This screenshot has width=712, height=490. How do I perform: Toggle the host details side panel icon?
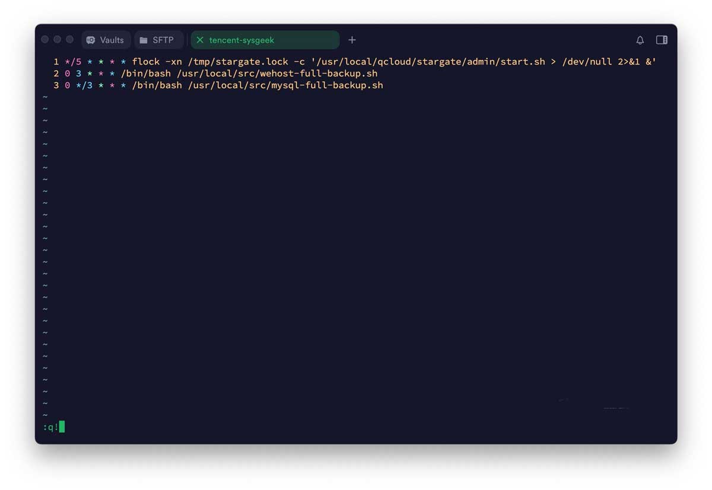[x=661, y=40]
